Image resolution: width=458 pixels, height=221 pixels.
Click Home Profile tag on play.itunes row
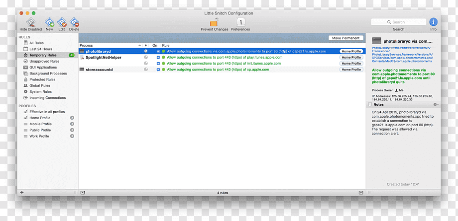[351, 58]
